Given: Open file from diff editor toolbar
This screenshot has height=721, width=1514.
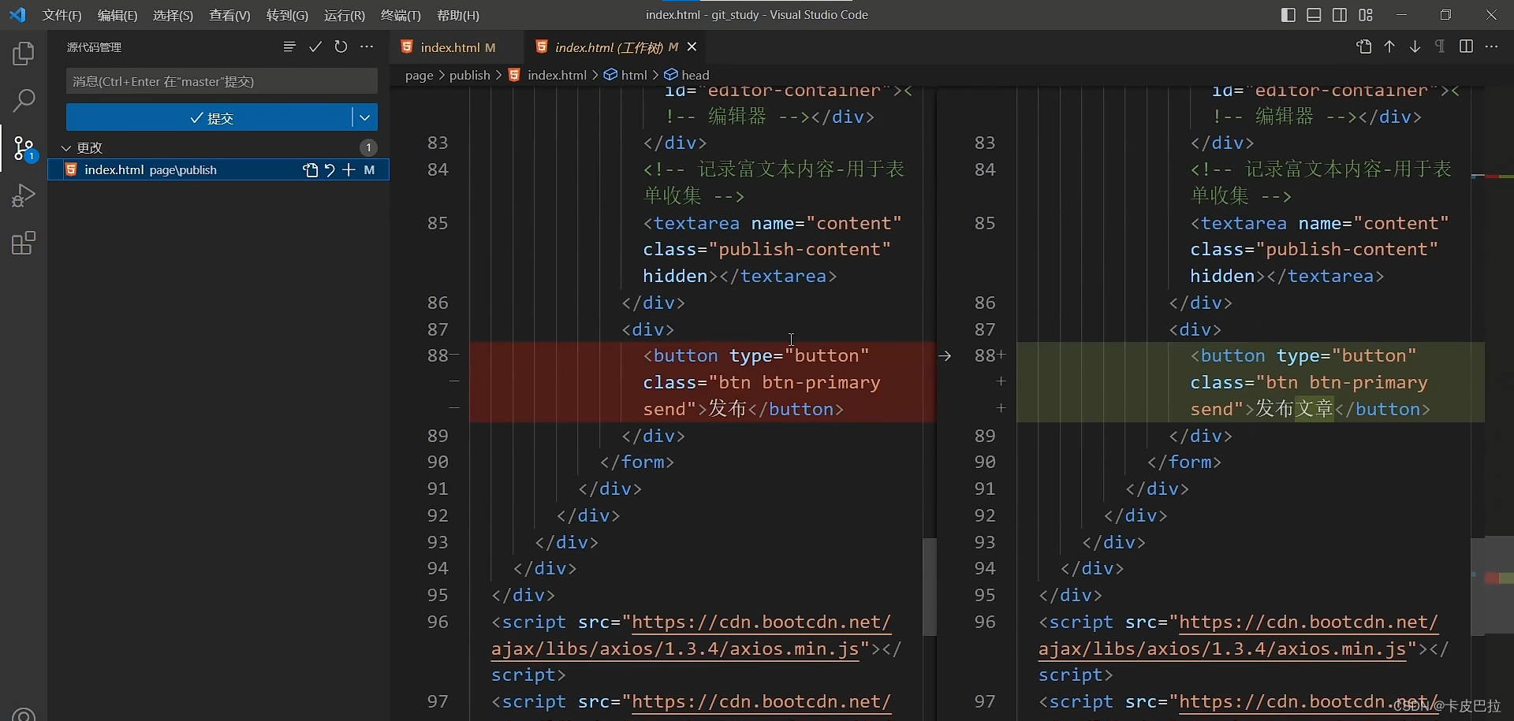Looking at the screenshot, I should pyautogui.click(x=1364, y=47).
